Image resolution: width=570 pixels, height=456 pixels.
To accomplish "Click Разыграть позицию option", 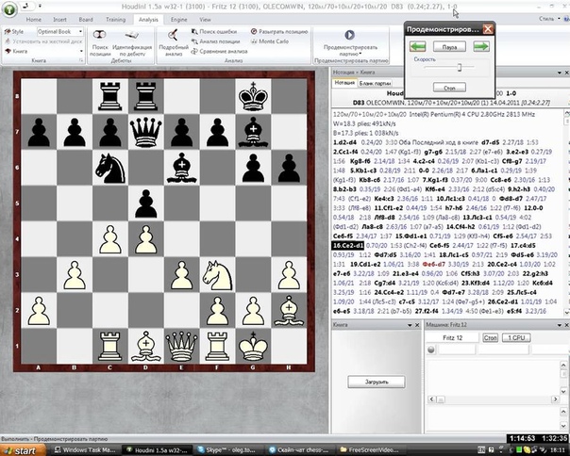I will click(x=279, y=32).
